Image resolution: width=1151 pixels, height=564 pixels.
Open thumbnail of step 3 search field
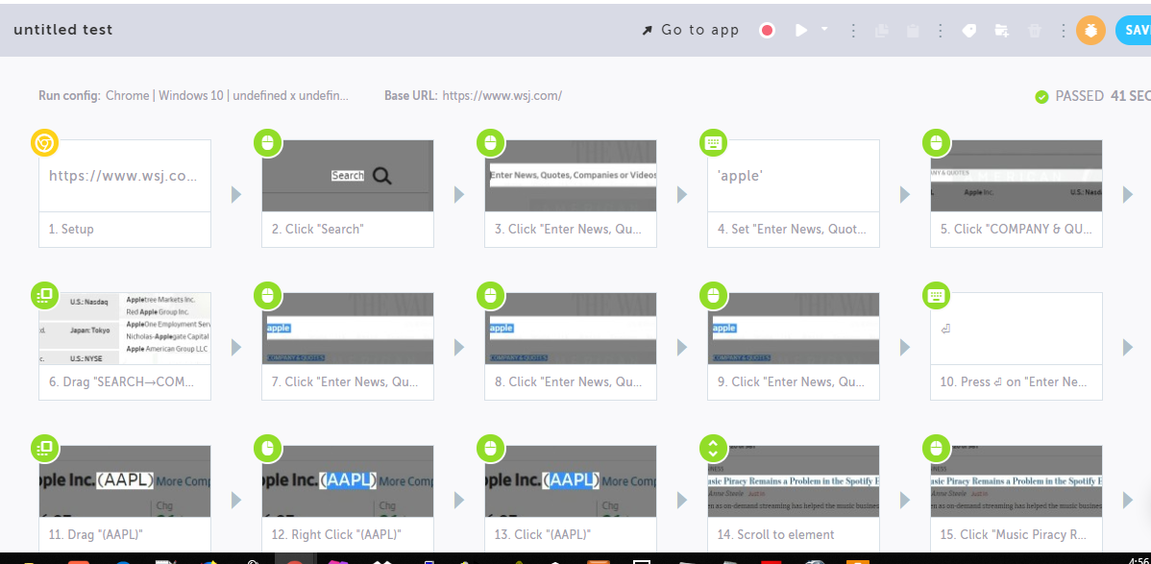[x=571, y=176]
